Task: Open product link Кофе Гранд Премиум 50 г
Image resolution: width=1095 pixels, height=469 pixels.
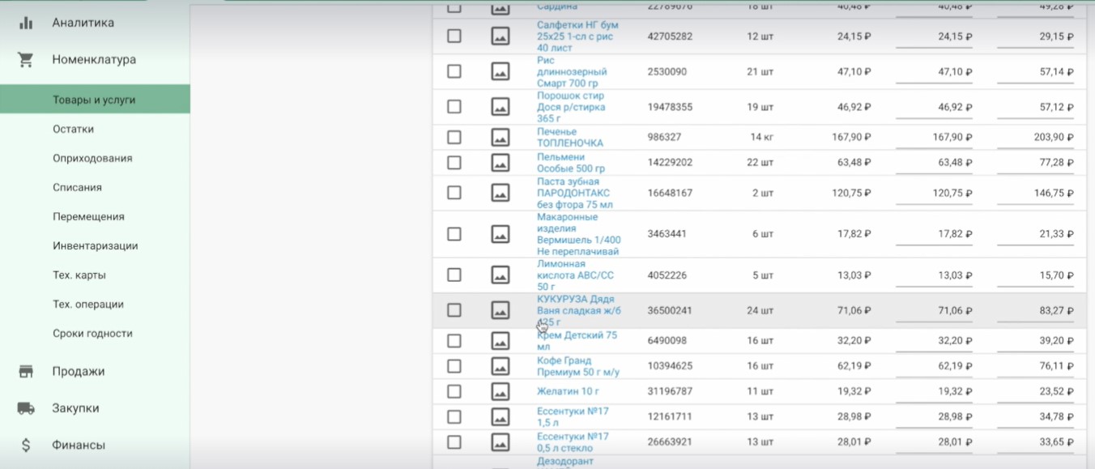Action: tap(578, 366)
